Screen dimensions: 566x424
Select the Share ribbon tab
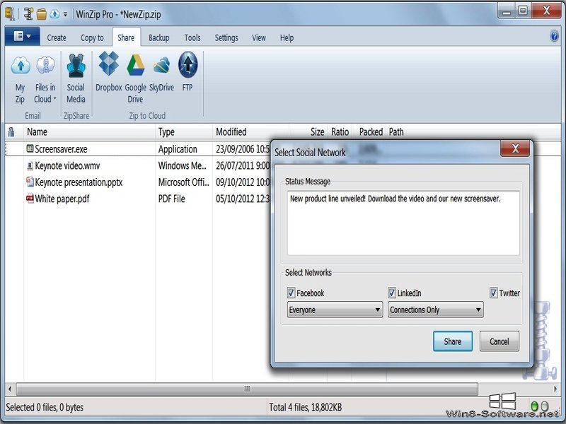click(126, 37)
